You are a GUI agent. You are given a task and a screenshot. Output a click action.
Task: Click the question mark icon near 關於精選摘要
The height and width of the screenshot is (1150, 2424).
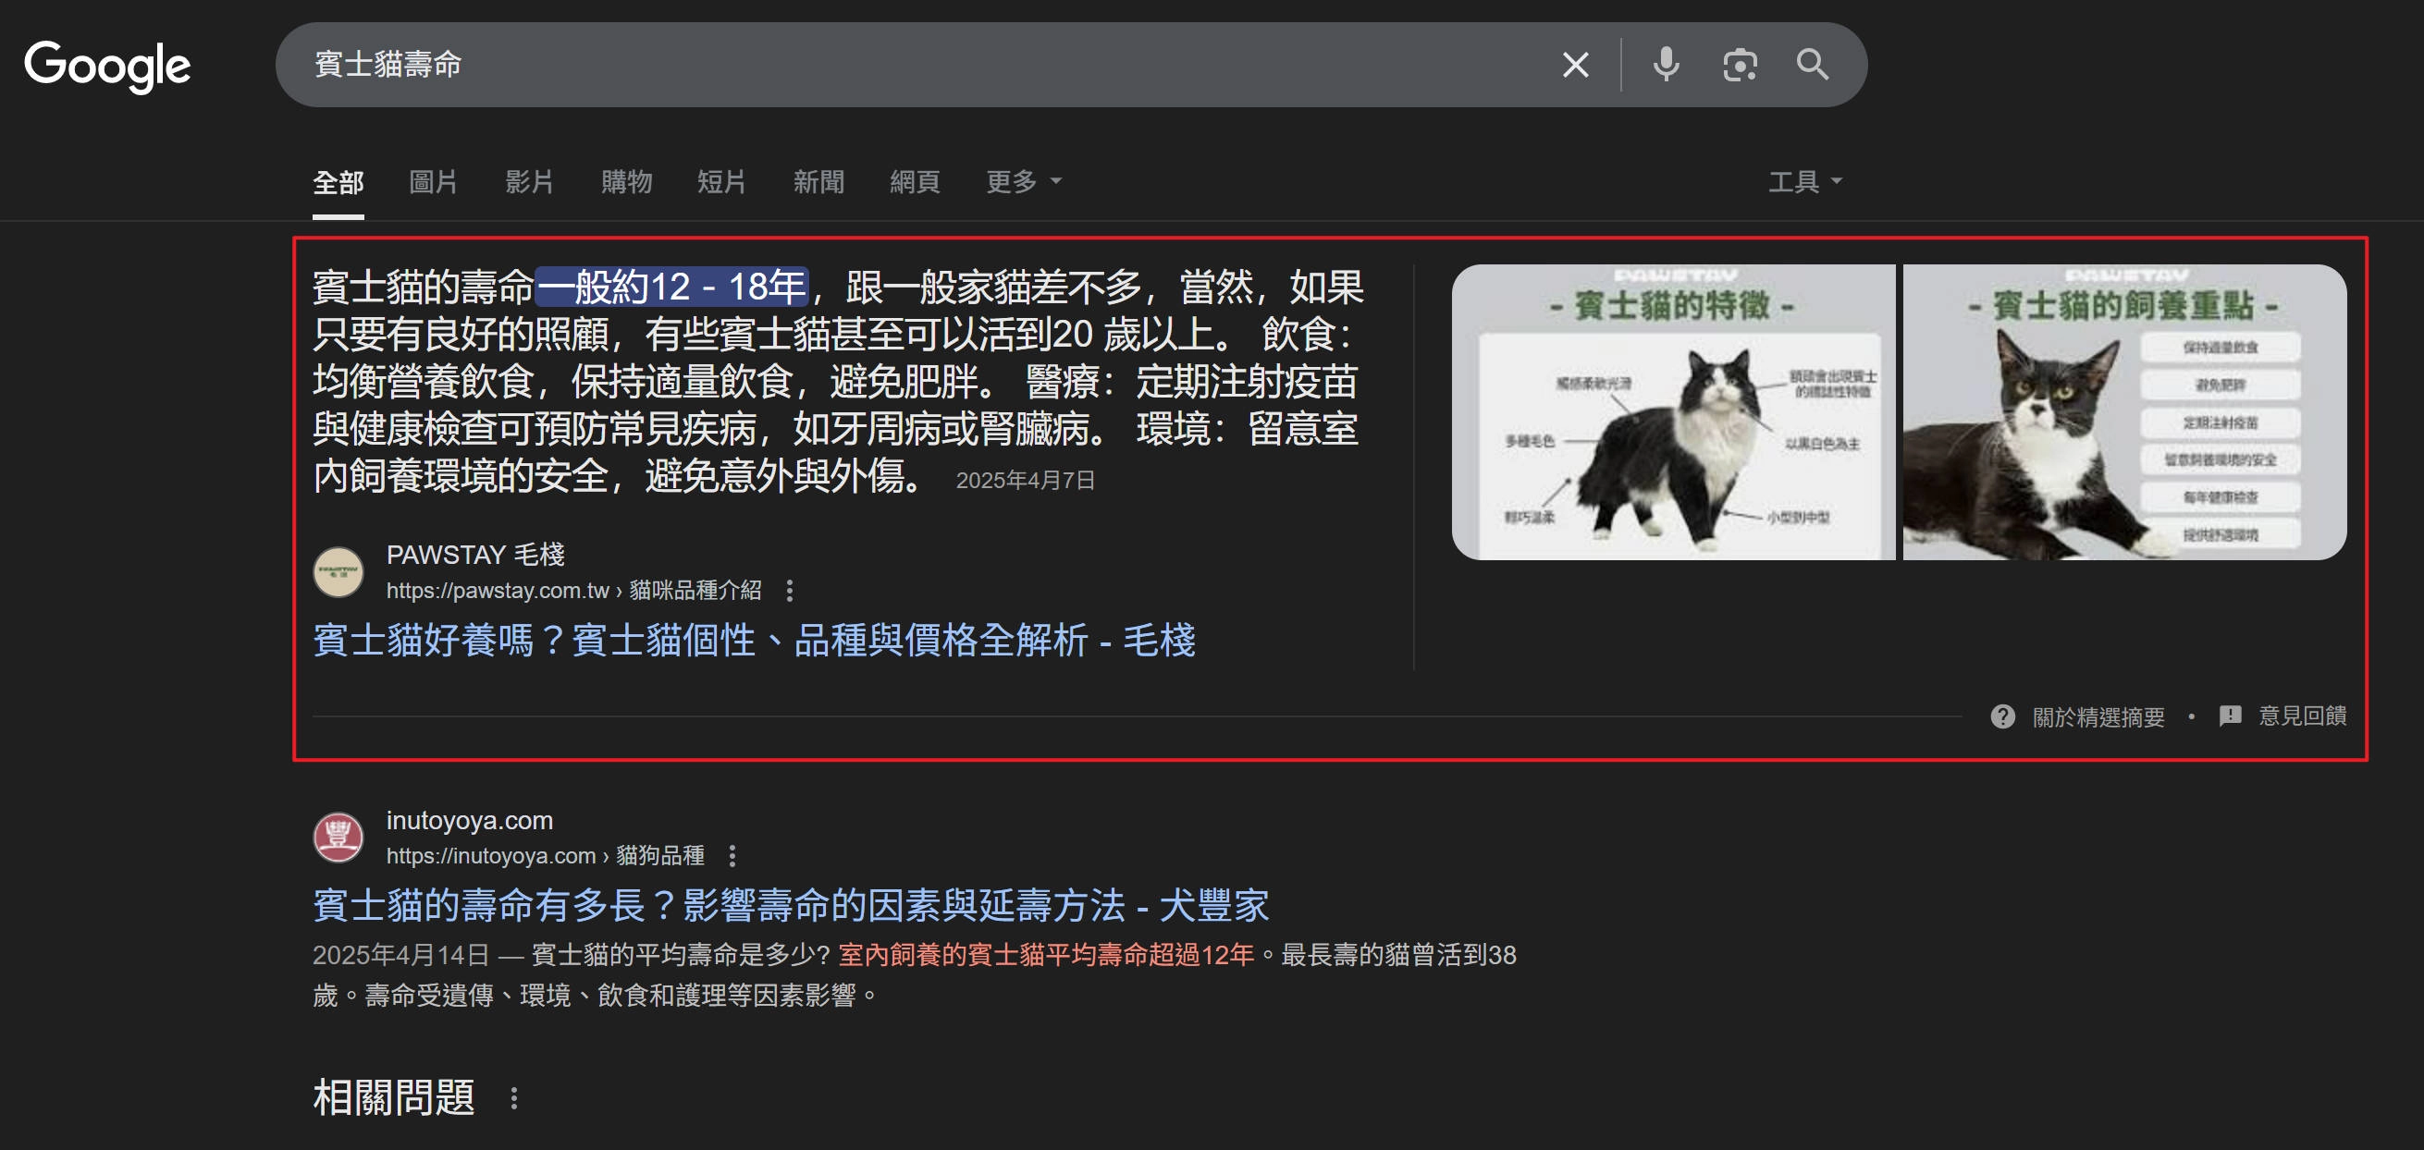2002,716
